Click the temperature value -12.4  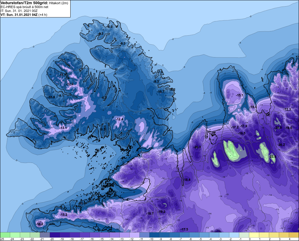tap(120, 119)
